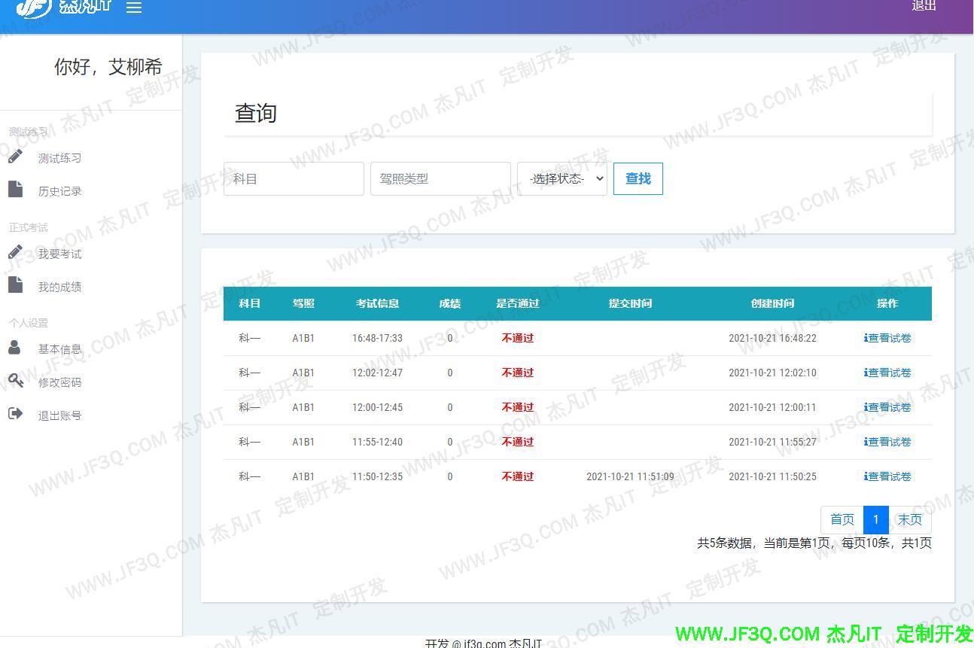The height and width of the screenshot is (648, 974).
Task: Click the 我要考试 pencil icon
Action: pyautogui.click(x=17, y=253)
